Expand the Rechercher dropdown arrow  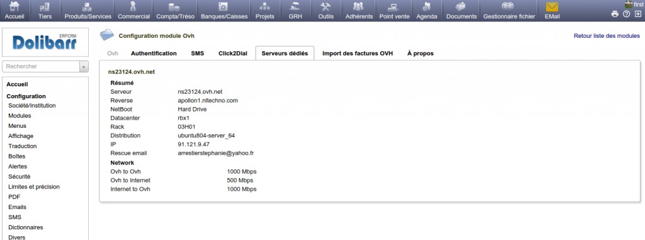pos(84,66)
